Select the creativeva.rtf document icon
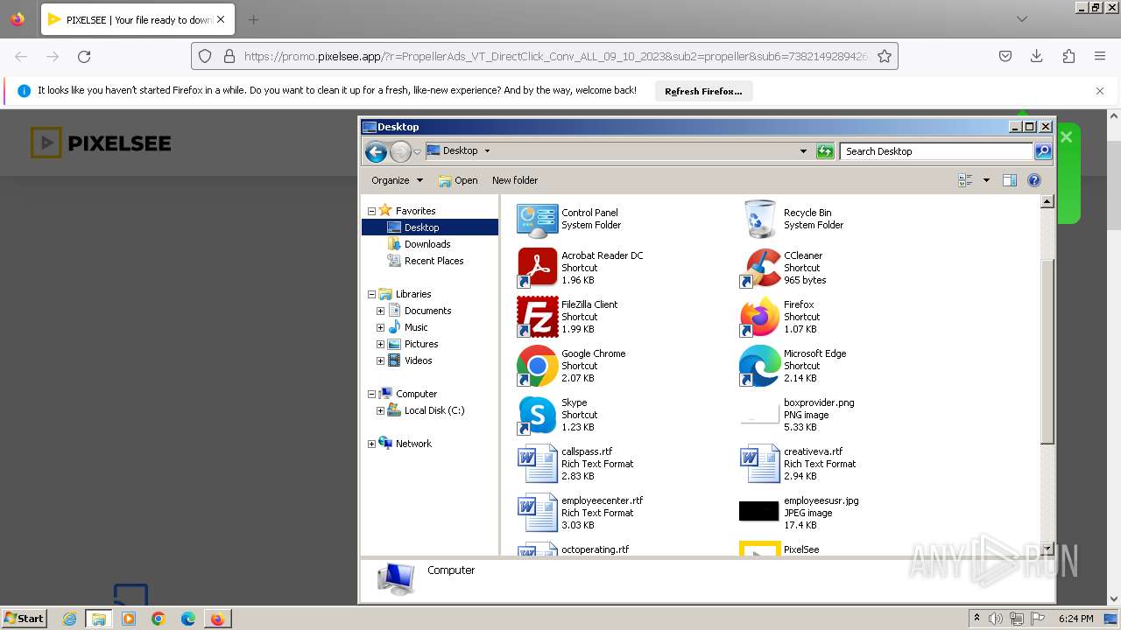This screenshot has width=1121, height=630. tap(759, 463)
